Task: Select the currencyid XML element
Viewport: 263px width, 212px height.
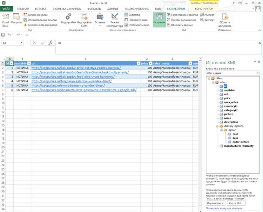Action: (x=231, y=106)
